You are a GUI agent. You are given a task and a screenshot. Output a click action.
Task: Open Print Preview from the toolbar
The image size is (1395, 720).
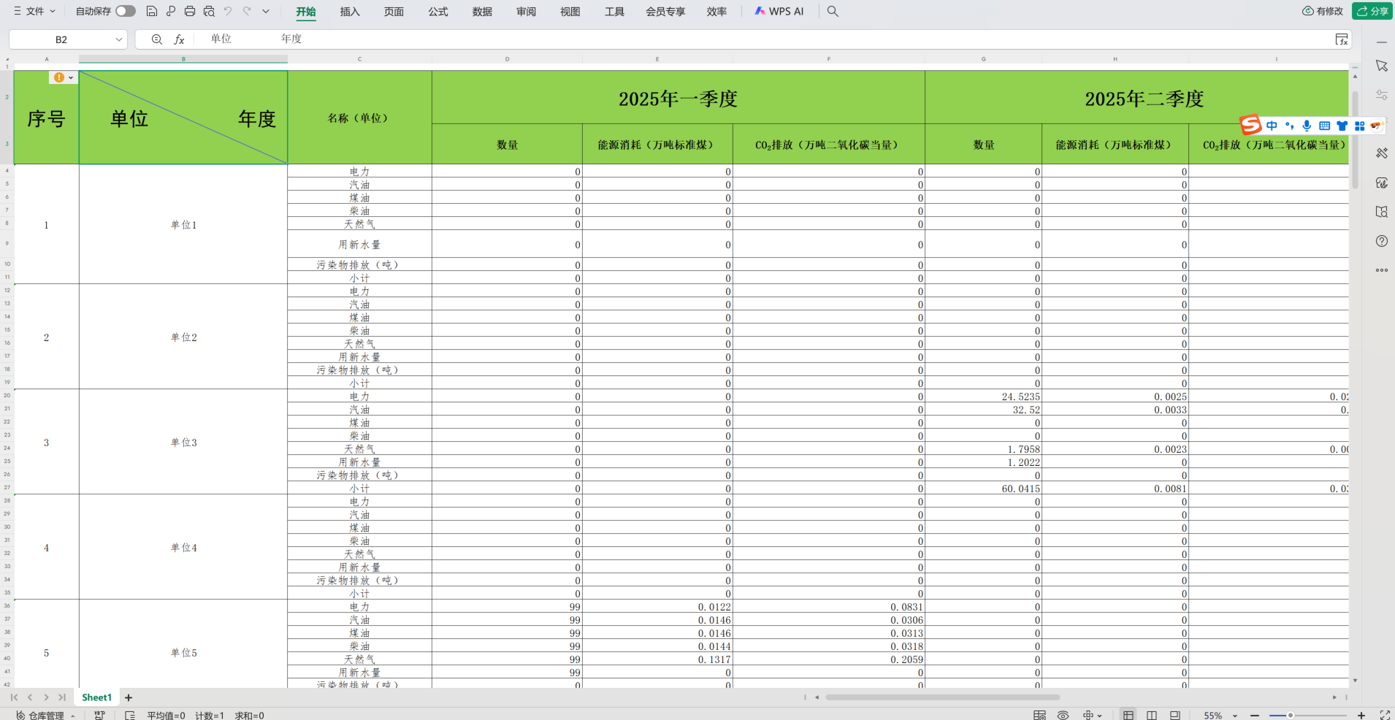pos(209,11)
